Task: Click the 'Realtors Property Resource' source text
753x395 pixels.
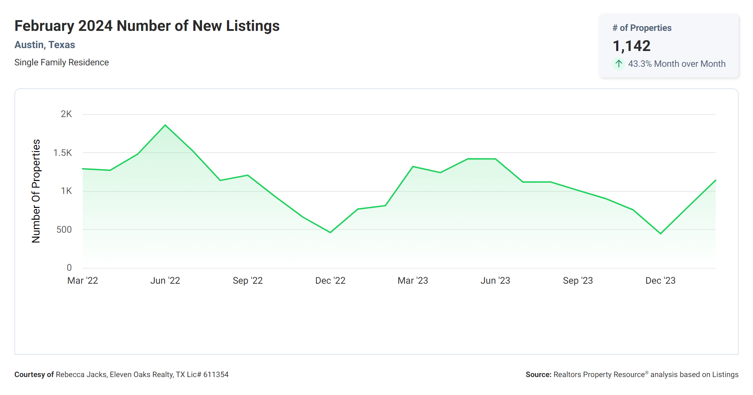Action: [x=599, y=375]
